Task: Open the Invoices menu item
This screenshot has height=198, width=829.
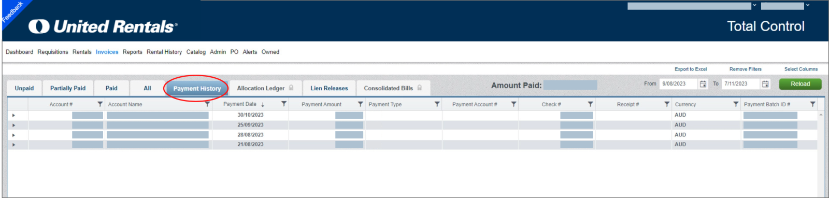Action: pyautogui.click(x=107, y=52)
